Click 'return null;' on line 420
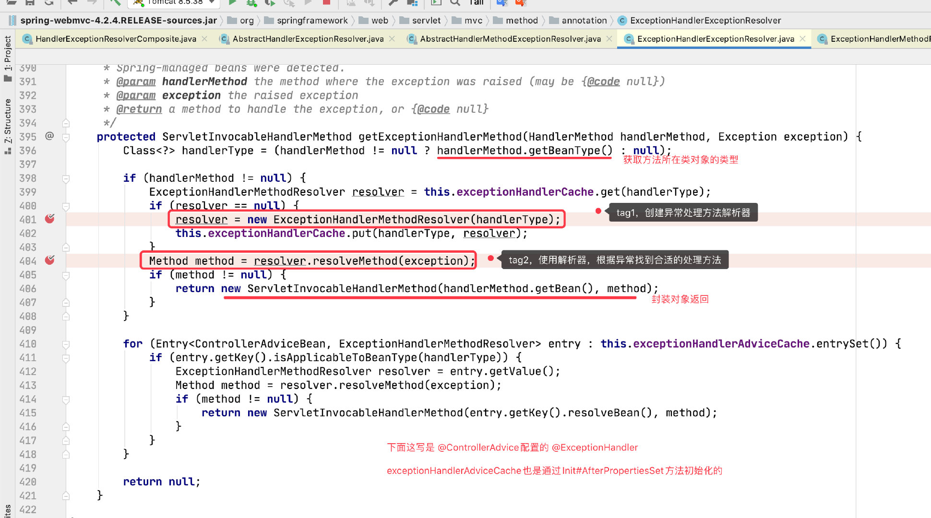The width and height of the screenshot is (931, 518). 162,482
